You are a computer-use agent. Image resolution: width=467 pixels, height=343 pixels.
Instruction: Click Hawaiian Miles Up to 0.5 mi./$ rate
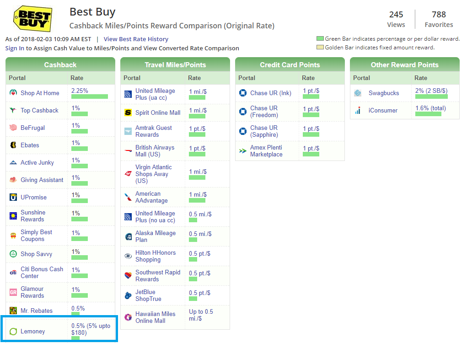(x=201, y=315)
